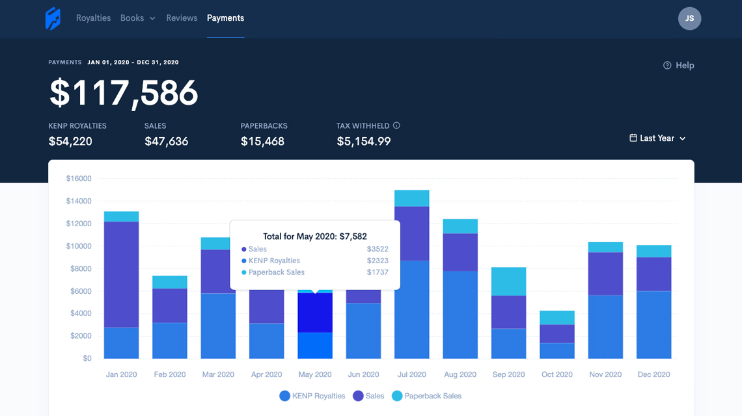The width and height of the screenshot is (742, 416).
Task: Switch to the Royalties tab
Action: tap(93, 18)
